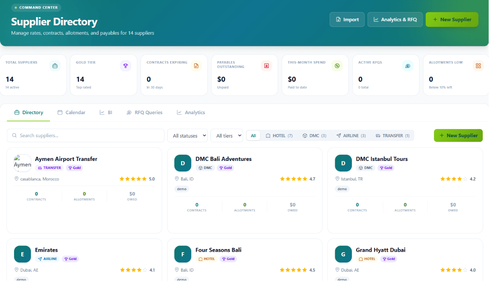Filter suppliers by HOTEL (7)
Viewport: 489px width, 281px height.
pos(279,136)
